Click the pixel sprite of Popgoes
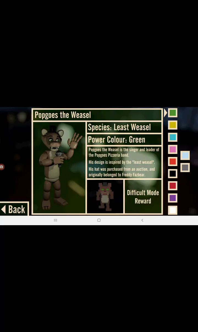This screenshot has height=332, width=198. [x=105, y=197]
